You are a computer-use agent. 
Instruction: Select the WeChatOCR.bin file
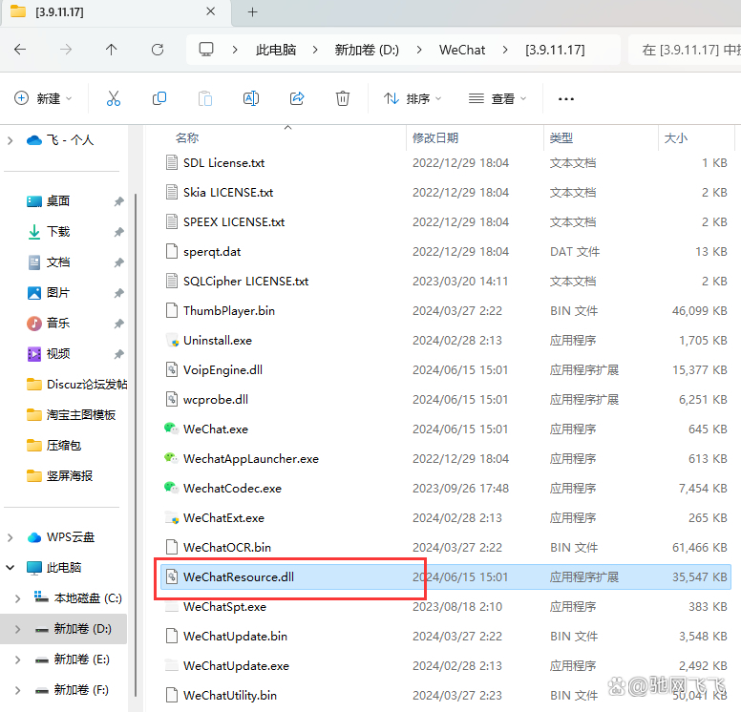click(x=446, y=547)
